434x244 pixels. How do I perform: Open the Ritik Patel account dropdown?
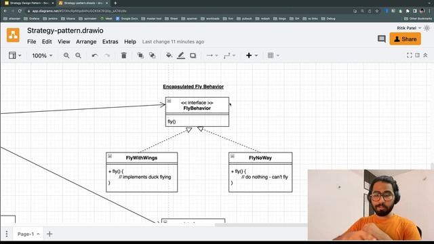coord(409,28)
